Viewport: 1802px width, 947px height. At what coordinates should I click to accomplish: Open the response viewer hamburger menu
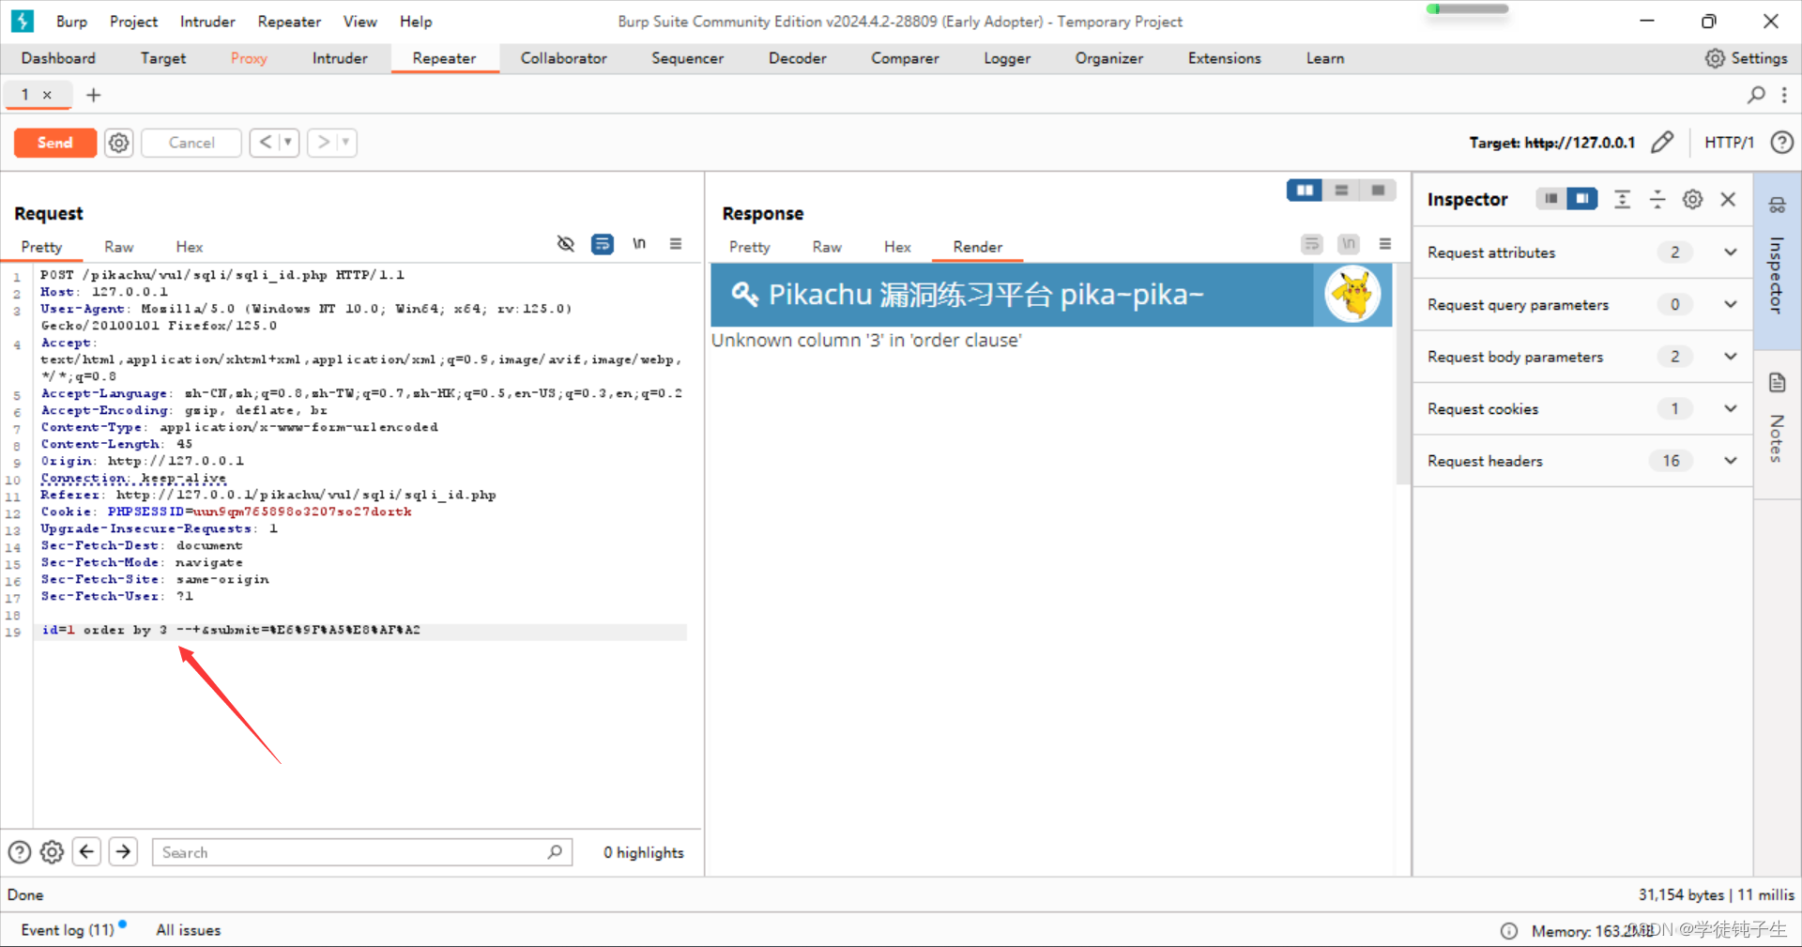1385,244
